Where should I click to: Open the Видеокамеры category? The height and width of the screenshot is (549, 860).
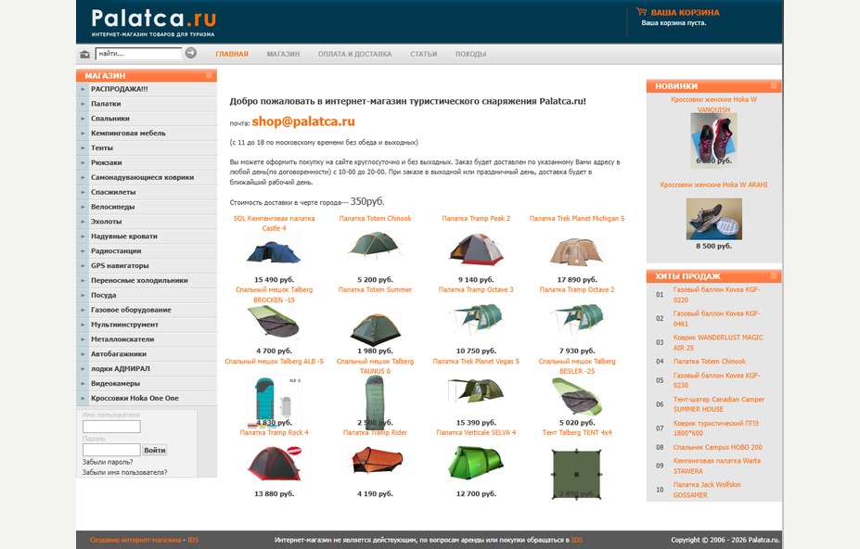point(115,383)
